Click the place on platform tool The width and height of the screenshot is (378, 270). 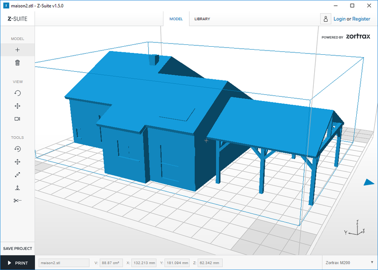coord(17,187)
